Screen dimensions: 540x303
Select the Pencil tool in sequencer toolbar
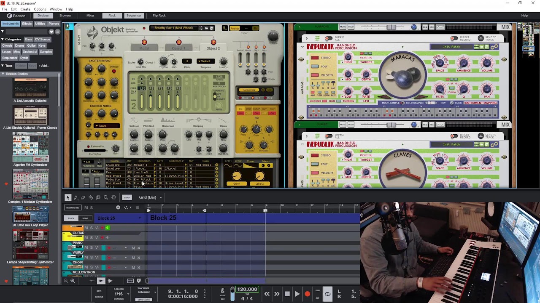pyautogui.click(x=76, y=197)
